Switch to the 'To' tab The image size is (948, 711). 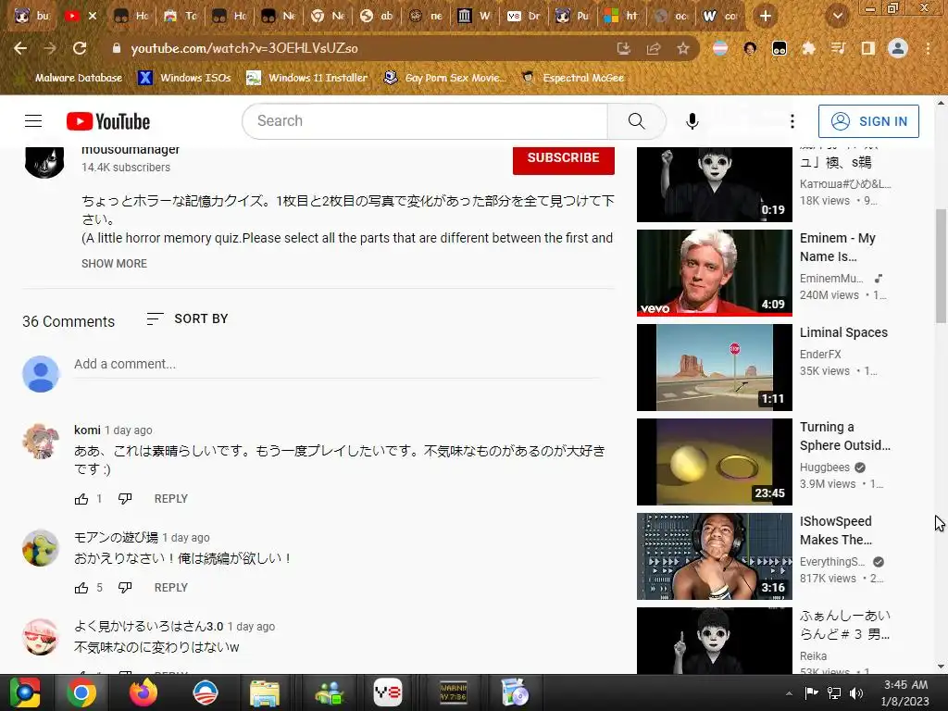(181, 17)
